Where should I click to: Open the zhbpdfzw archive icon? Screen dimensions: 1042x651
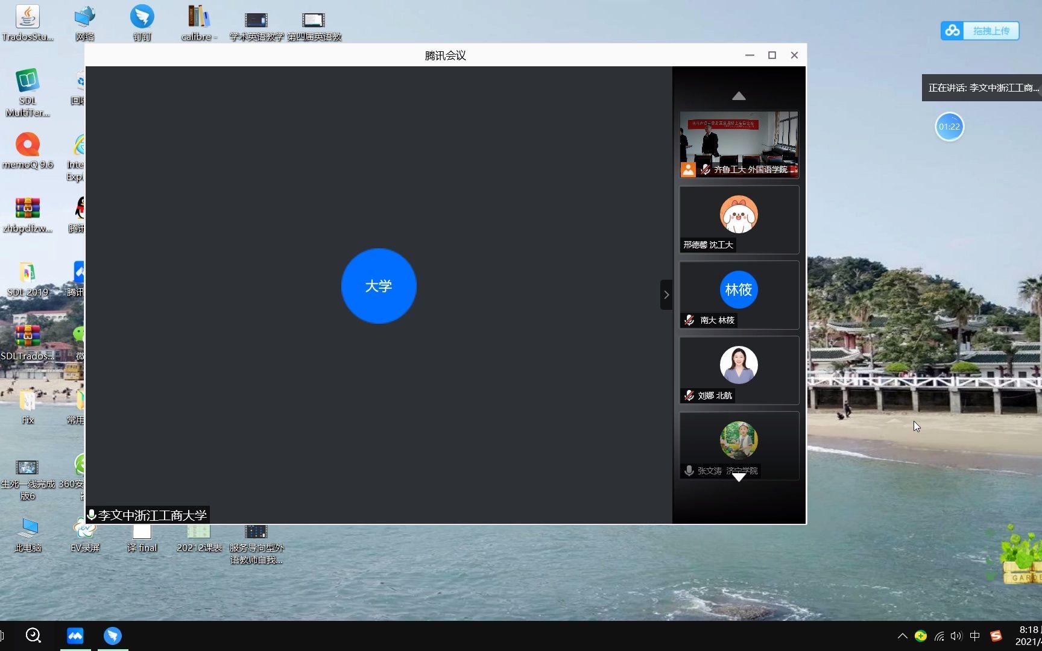coord(27,215)
